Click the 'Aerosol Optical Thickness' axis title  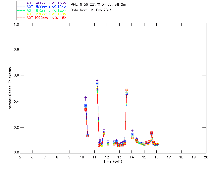(10, 88)
